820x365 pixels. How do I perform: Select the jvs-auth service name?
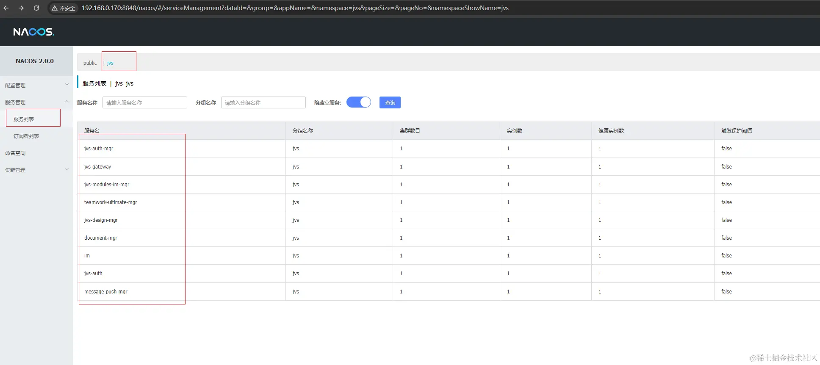click(x=93, y=274)
